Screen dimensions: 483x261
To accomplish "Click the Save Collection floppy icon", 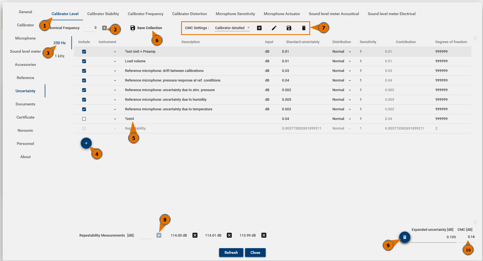I will pyautogui.click(x=133, y=28).
